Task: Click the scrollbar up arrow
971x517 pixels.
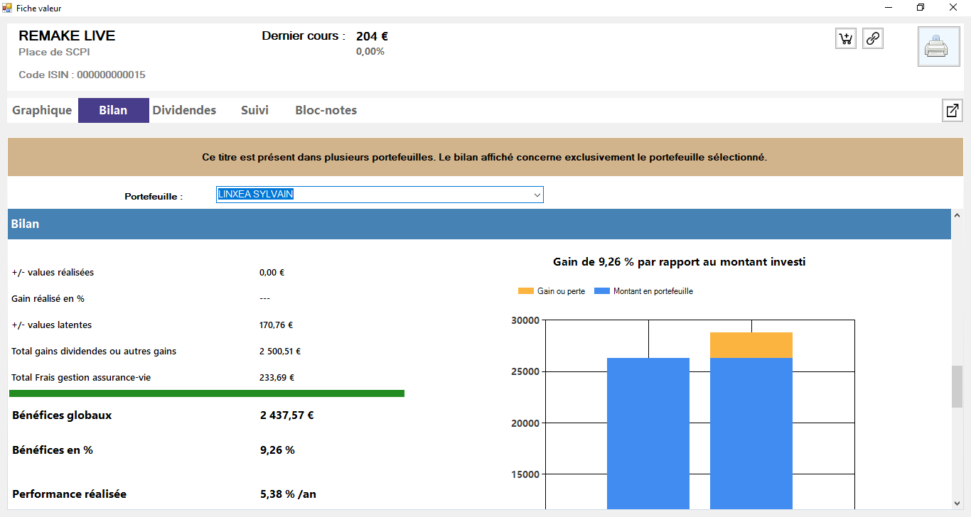Action: pyautogui.click(x=957, y=215)
